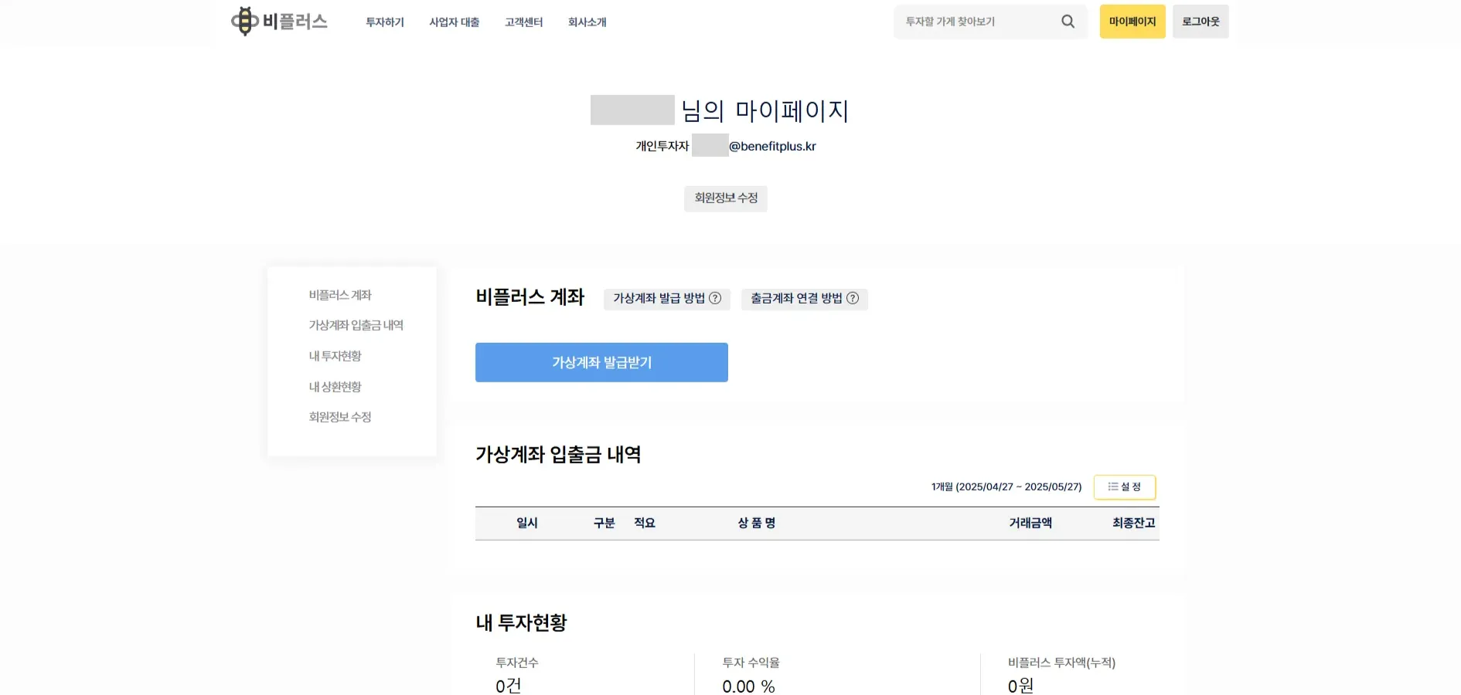Open the 고객센터 menu
This screenshot has width=1461, height=695.
[x=524, y=22]
